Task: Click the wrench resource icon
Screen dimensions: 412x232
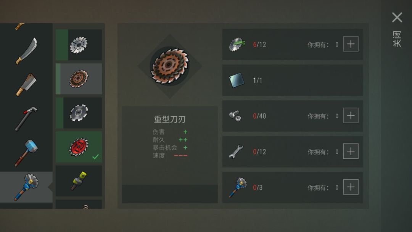Action: click(x=236, y=151)
